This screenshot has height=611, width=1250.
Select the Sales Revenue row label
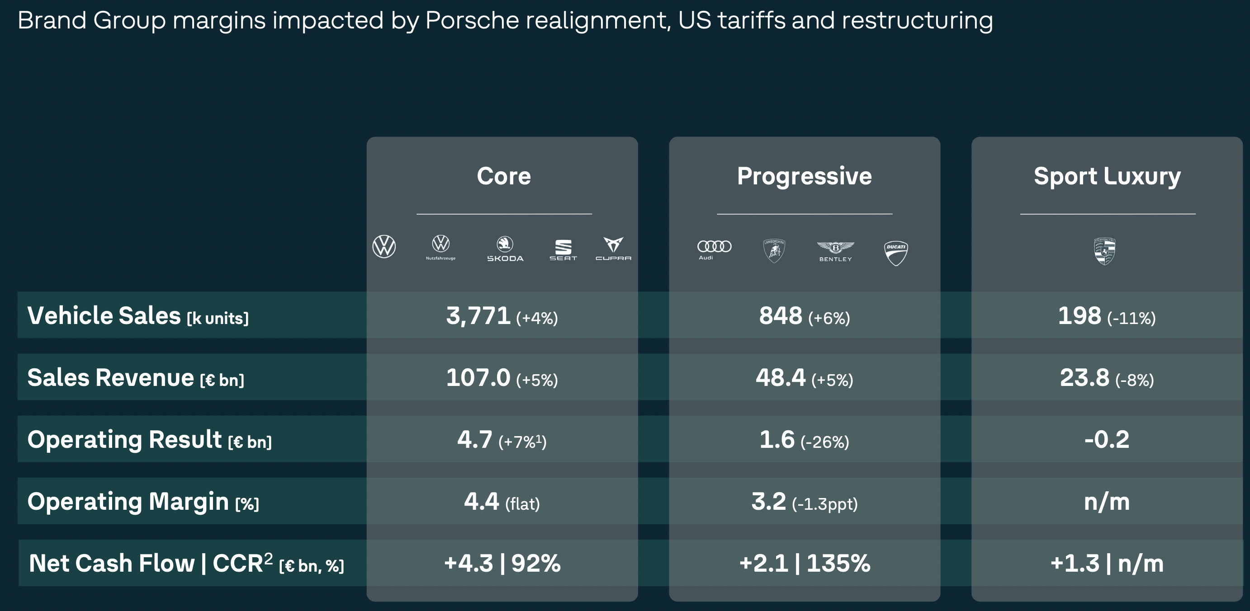[x=136, y=378]
